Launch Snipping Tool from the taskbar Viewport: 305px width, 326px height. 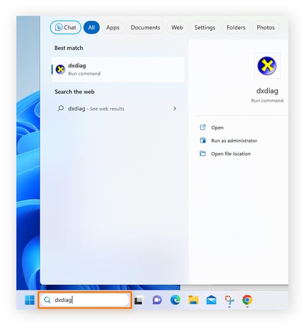coord(230,300)
